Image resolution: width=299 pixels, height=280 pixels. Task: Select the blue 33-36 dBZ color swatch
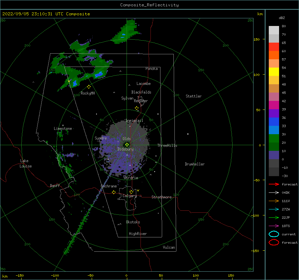click(274, 122)
